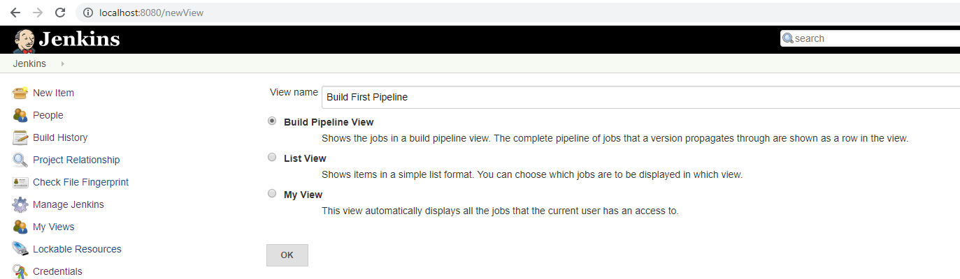Click the Lockable Resources icon
960x279 pixels.
[20, 249]
